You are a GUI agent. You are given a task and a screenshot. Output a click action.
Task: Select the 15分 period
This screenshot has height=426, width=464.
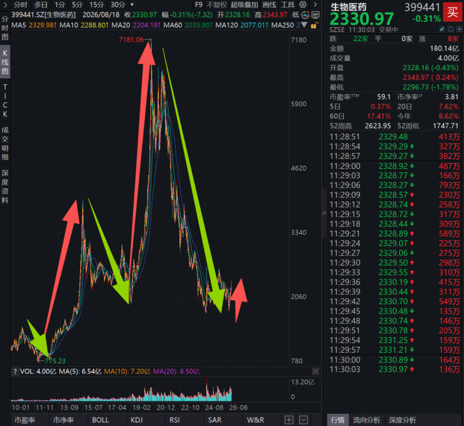click(x=97, y=4)
